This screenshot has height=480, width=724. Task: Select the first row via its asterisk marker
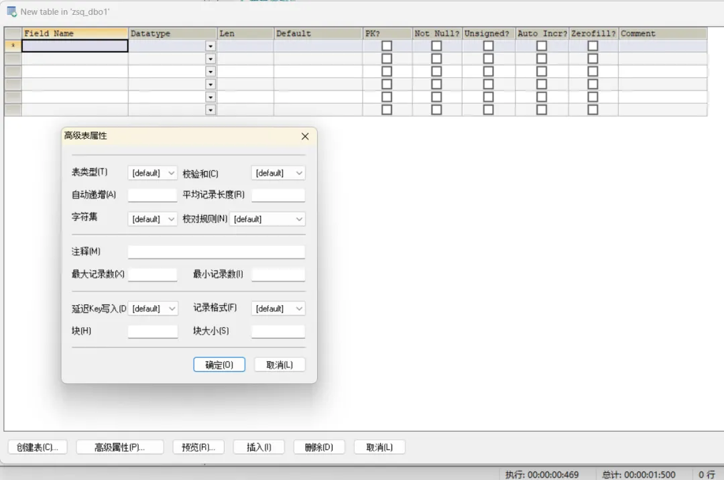click(x=13, y=46)
